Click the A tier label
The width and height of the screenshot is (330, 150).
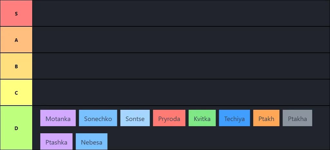click(16, 40)
